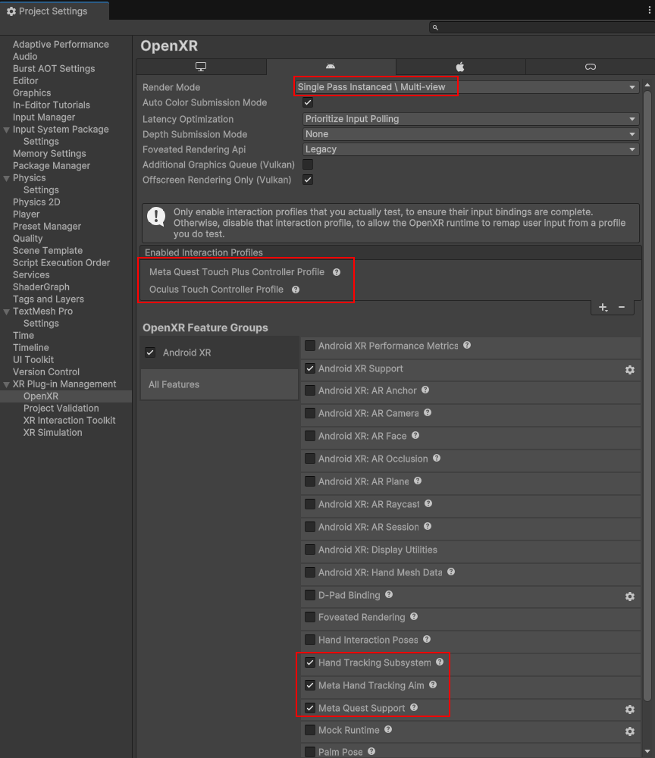Collapse the XR Plug-in Management tree item
Screen dimensions: 655x758
(x=6, y=384)
